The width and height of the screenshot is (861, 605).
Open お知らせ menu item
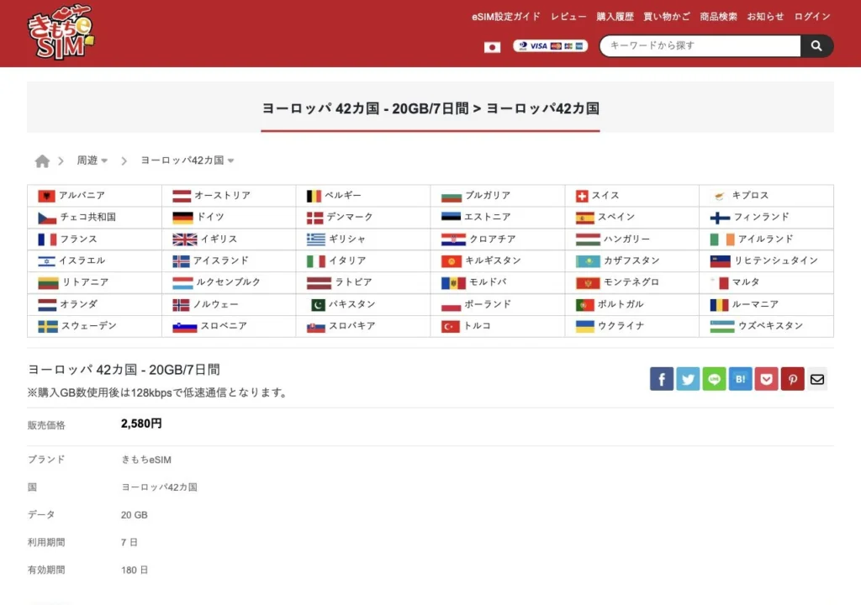point(765,17)
